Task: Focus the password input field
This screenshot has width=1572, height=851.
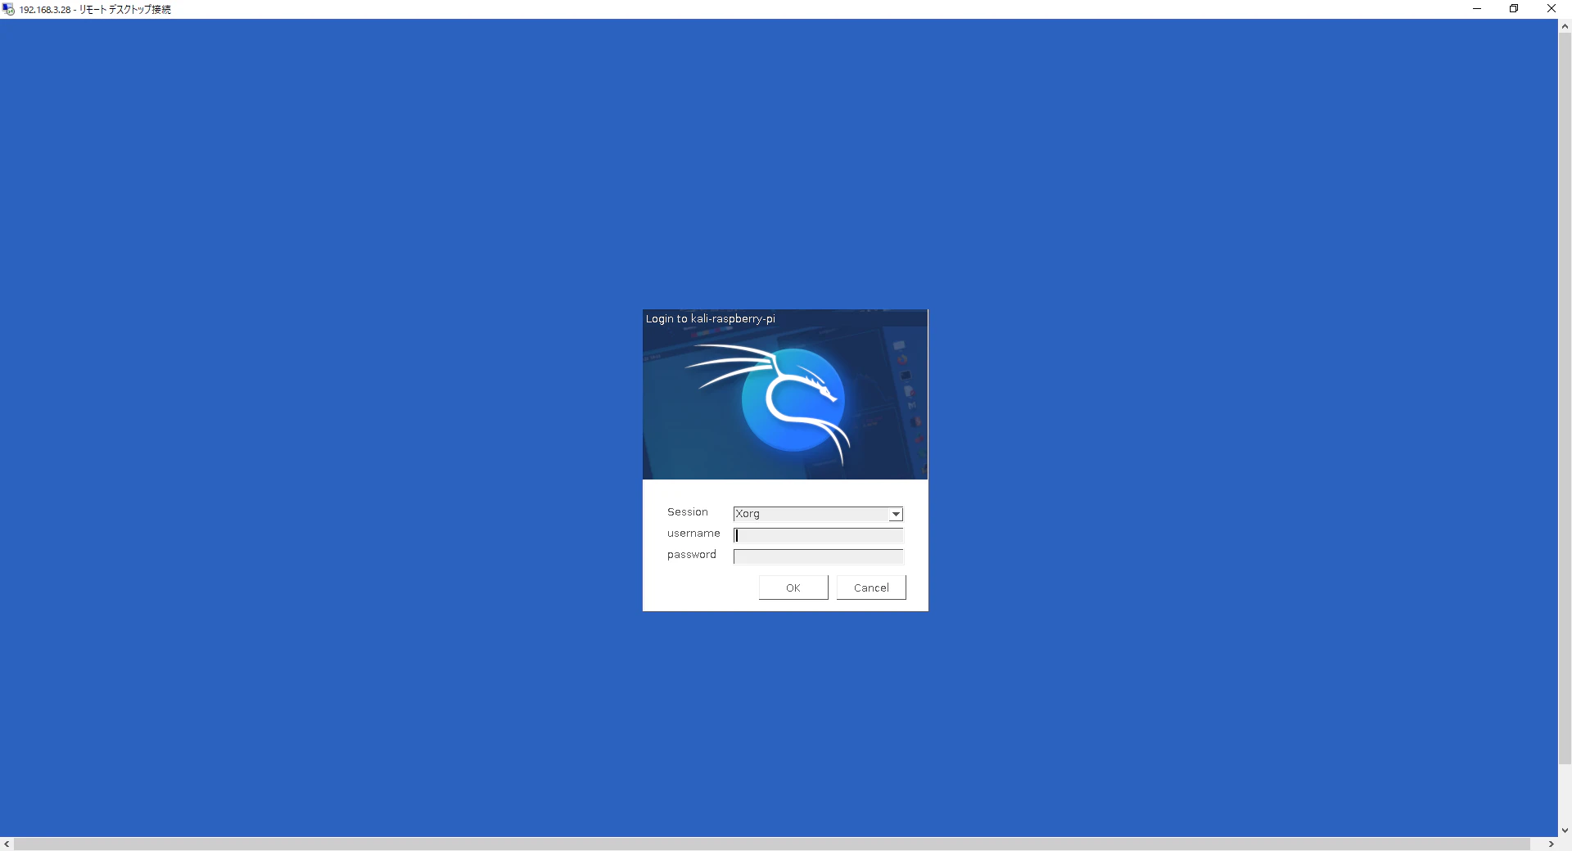Action: point(818,556)
